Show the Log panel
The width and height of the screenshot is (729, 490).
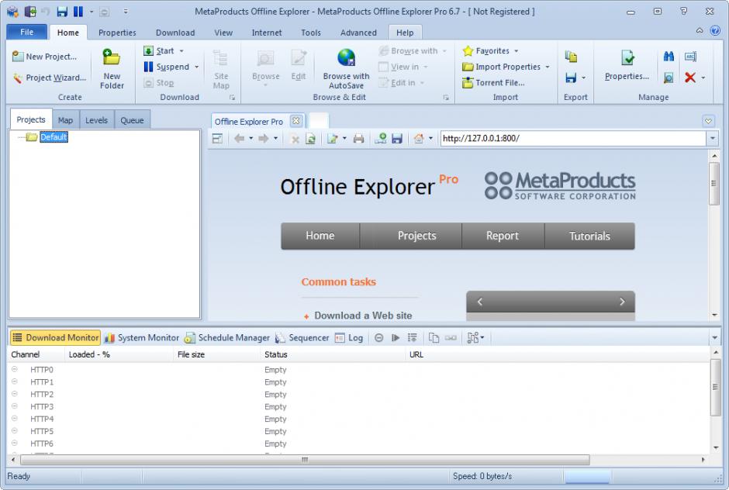pos(349,337)
